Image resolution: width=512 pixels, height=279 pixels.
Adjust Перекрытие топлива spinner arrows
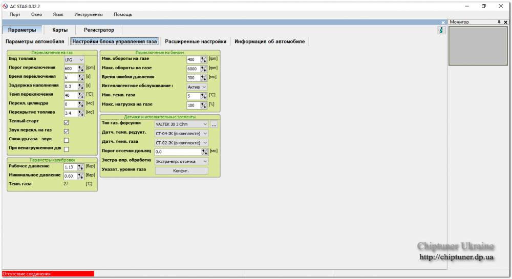(81, 113)
